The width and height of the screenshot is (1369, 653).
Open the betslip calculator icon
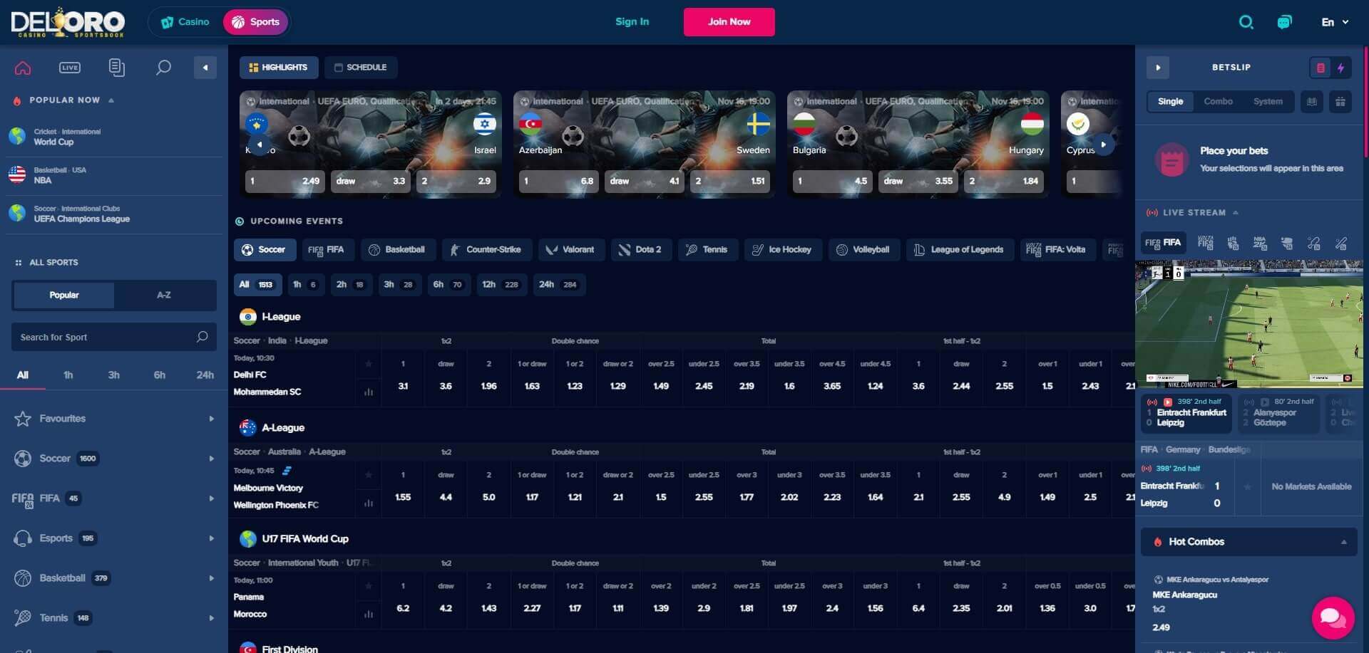[x=1311, y=102]
